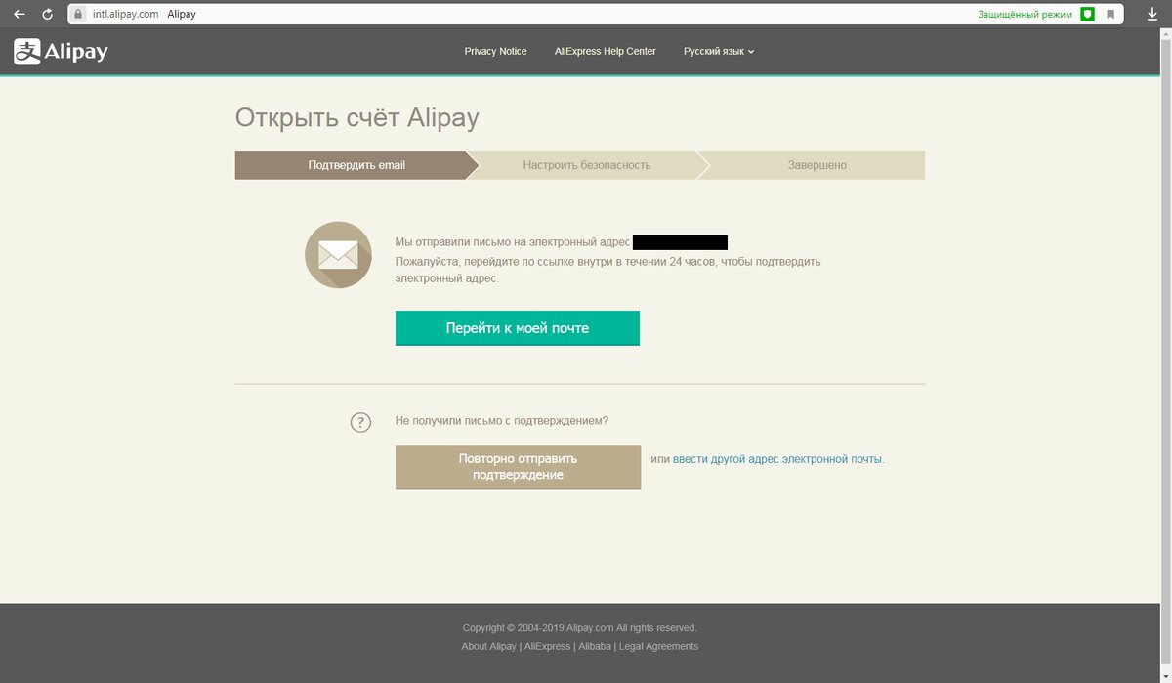The width and height of the screenshot is (1172, 683).
Task: Select the Настроить безопасность step
Action: [587, 165]
